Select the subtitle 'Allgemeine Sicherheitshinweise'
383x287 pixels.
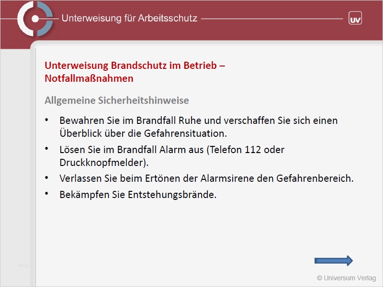coord(117,100)
